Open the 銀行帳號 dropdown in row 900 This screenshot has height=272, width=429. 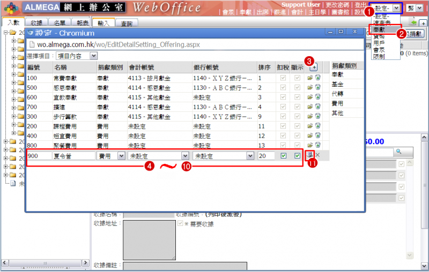point(223,156)
